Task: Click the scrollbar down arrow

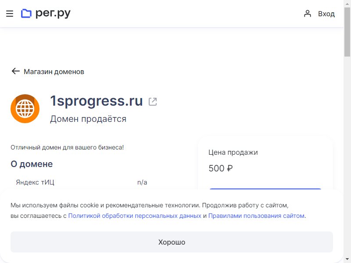Action: pyautogui.click(x=347, y=259)
